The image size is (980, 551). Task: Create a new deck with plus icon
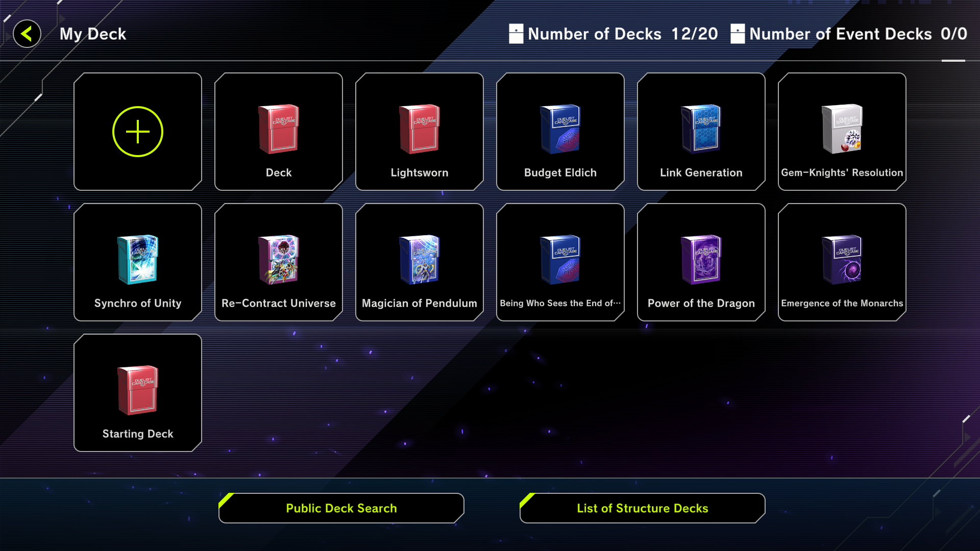point(138,132)
